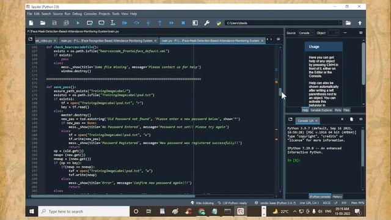Open the editor file browse tabs icon
Viewport: 391px width, 220px height.
[31, 39]
